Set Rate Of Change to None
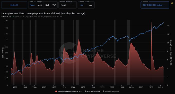Viewport: 175px width, 94px height. coord(32,5)
